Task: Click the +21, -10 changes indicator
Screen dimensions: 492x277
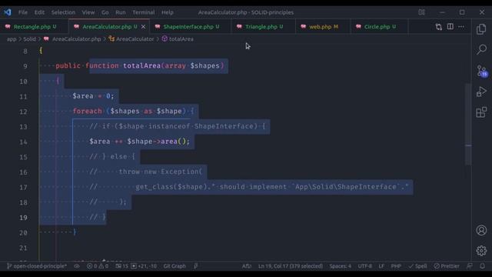Action: pyautogui.click(x=144, y=266)
